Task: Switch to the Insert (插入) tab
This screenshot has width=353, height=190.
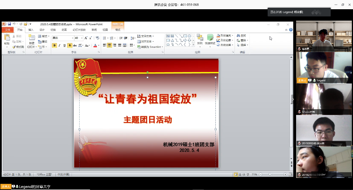Action: (31, 30)
